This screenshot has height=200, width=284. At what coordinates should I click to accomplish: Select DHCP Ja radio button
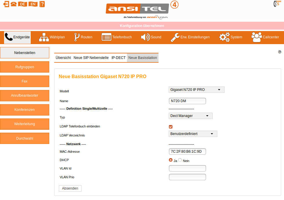(171, 160)
